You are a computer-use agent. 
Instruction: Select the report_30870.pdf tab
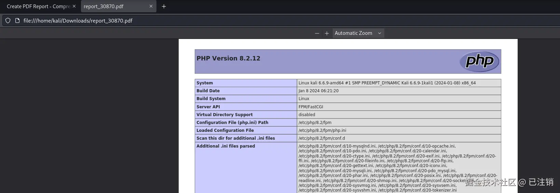(104, 6)
